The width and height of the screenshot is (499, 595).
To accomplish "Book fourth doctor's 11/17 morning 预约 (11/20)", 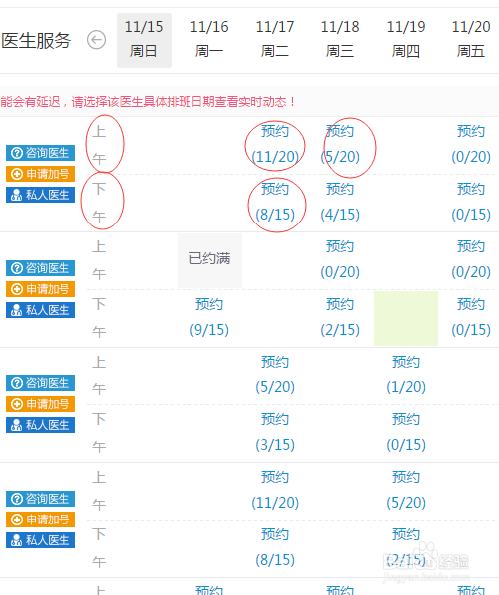I will (275, 491).
